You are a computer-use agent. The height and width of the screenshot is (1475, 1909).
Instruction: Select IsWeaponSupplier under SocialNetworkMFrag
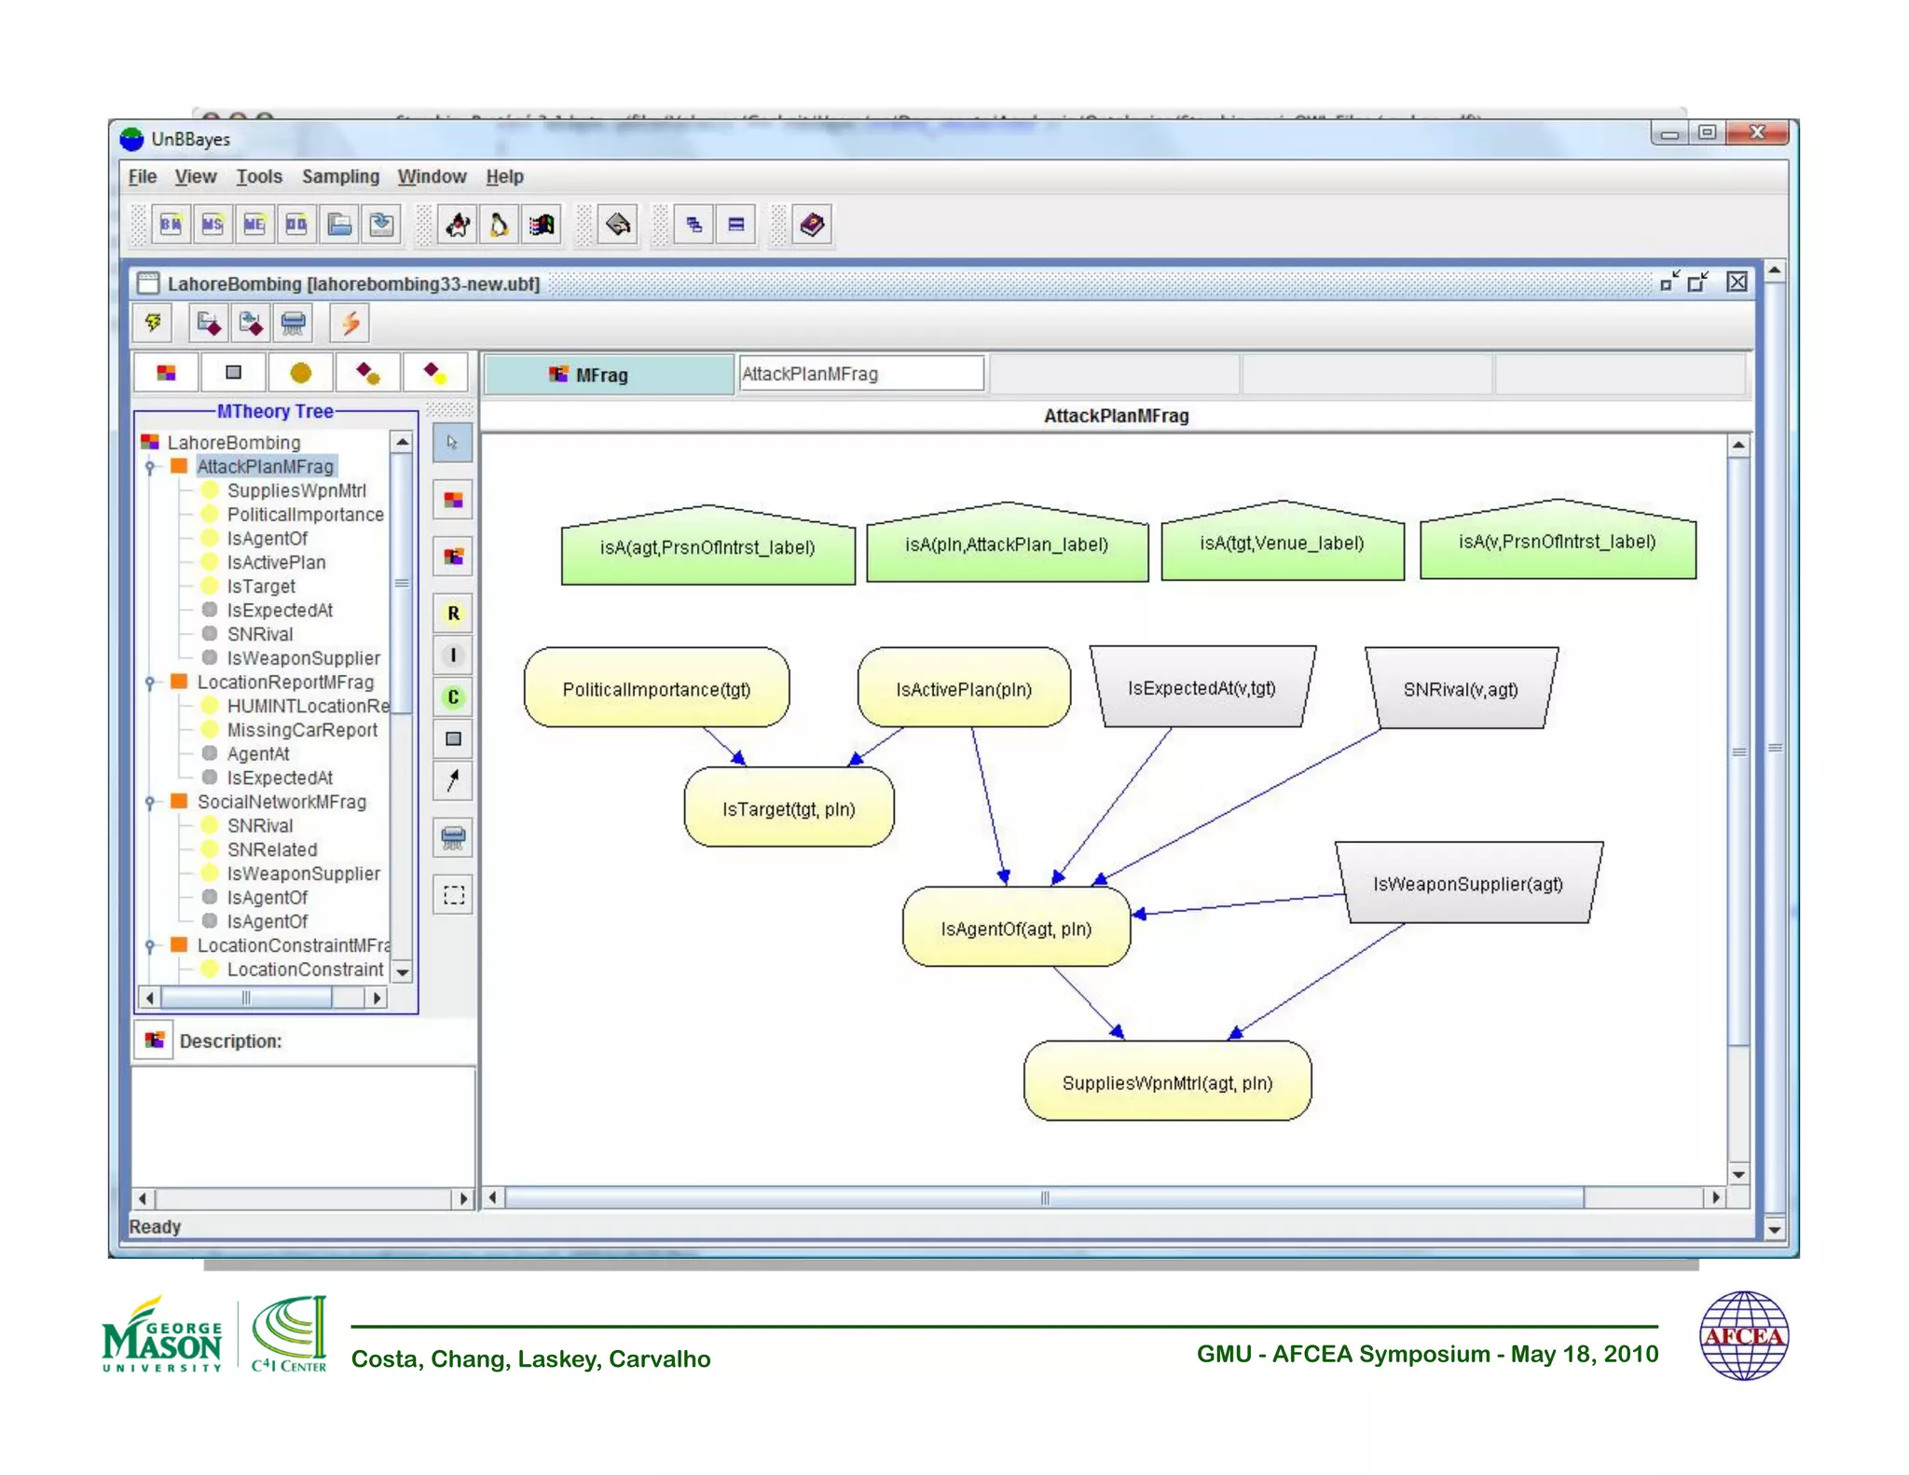(303, 874)
